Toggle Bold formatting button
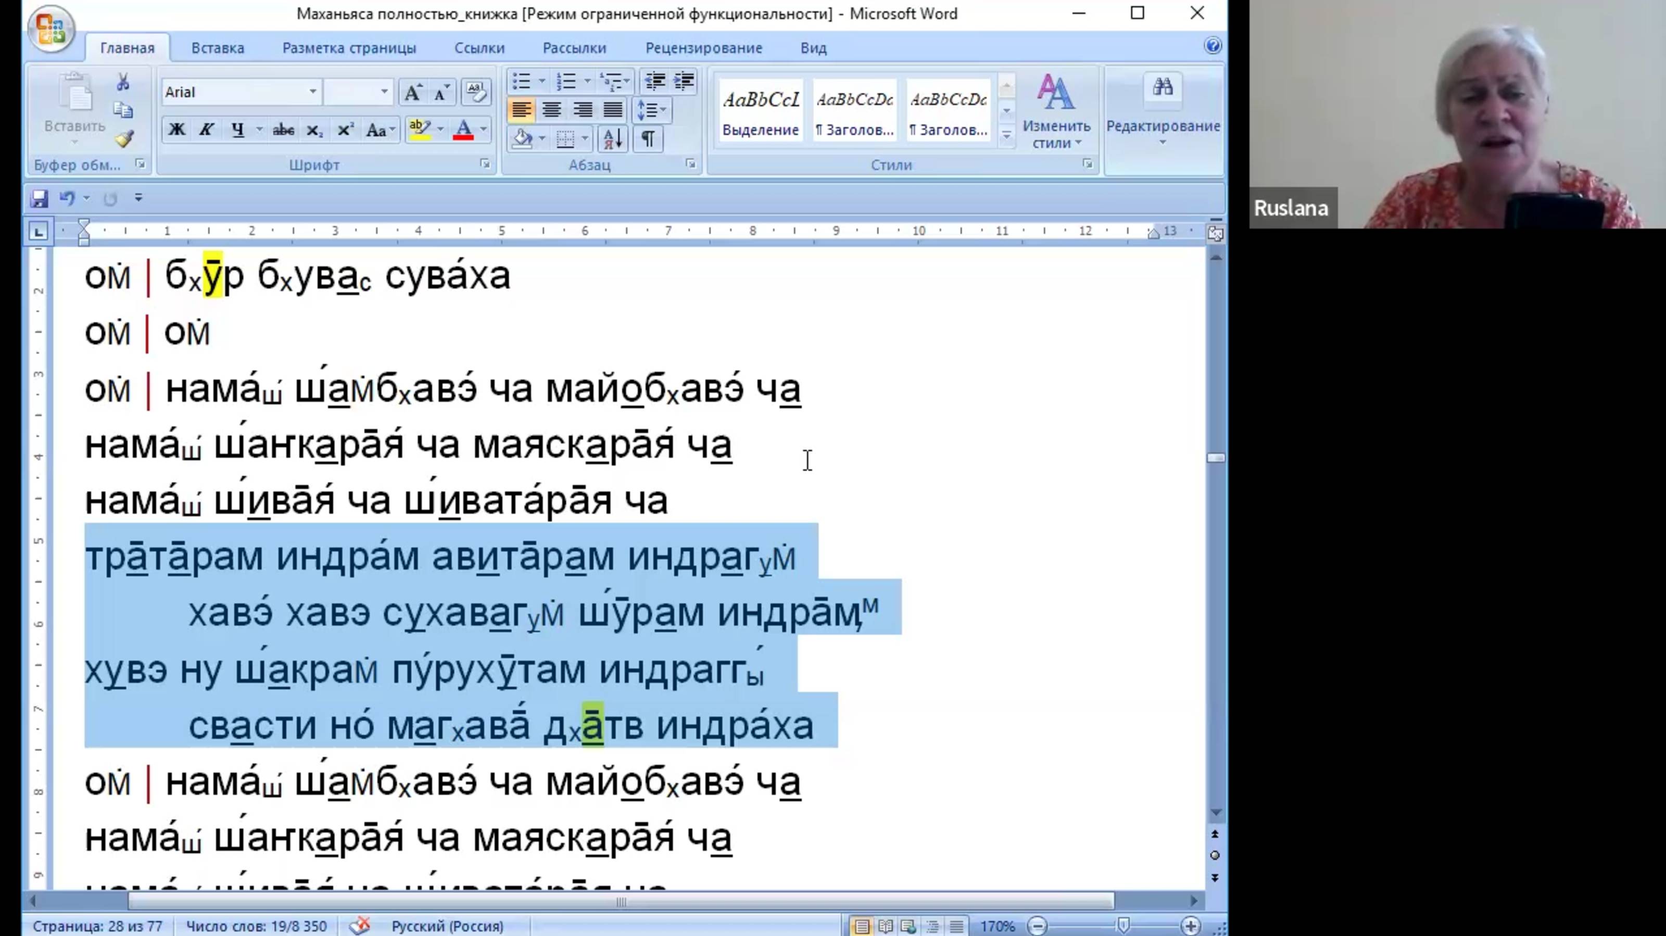This screenshot has height=936, width=1666. point(176,130)
